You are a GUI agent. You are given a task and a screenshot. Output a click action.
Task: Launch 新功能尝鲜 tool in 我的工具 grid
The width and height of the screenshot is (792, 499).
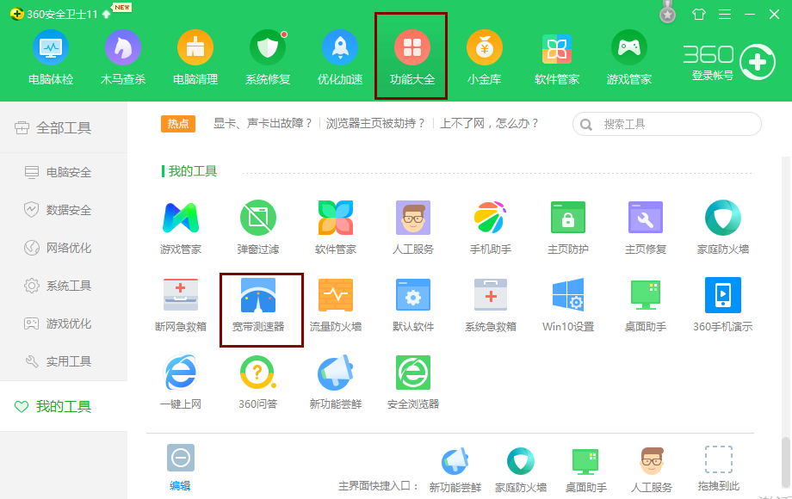pos(336,382)
